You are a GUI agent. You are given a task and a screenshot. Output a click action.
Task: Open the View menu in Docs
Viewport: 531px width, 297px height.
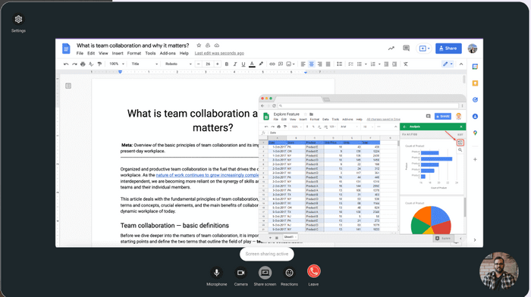coord(103,54)
